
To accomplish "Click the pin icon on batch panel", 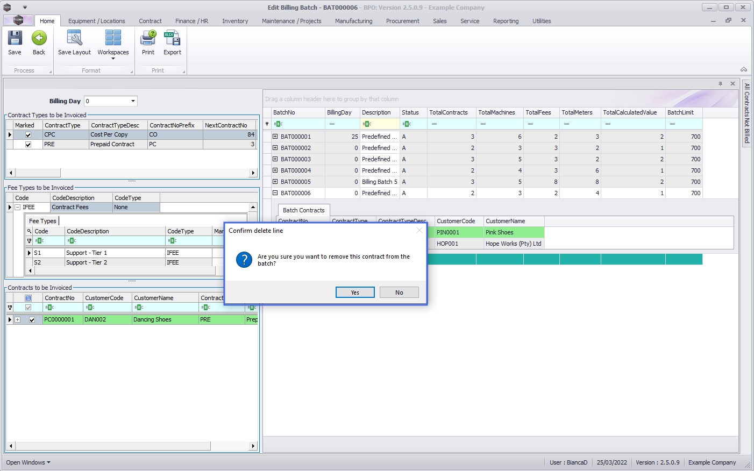I will pos(720,84).
